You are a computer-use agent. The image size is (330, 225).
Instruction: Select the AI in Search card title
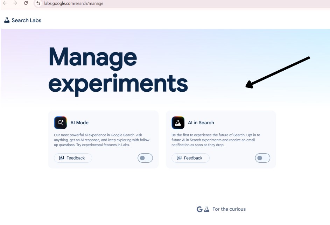(201, 122)
